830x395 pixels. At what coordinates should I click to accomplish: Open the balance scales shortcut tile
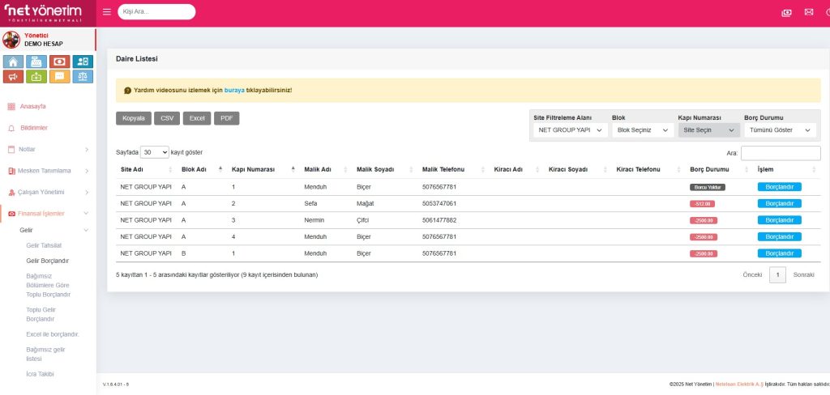click(83, 77)
